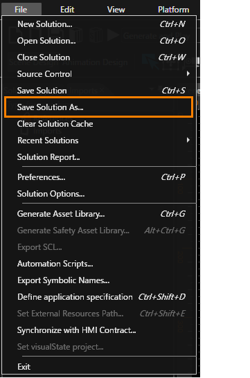Choose Generate Asset Library...
Screen dimensions: 250x378
[x=99, y=214]
